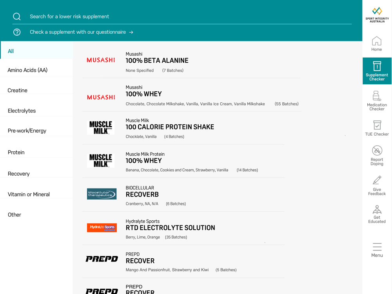
Task: Click Muscle Milk logo beside 100 Calorie Protein Shake
Action: pos(101,128)
